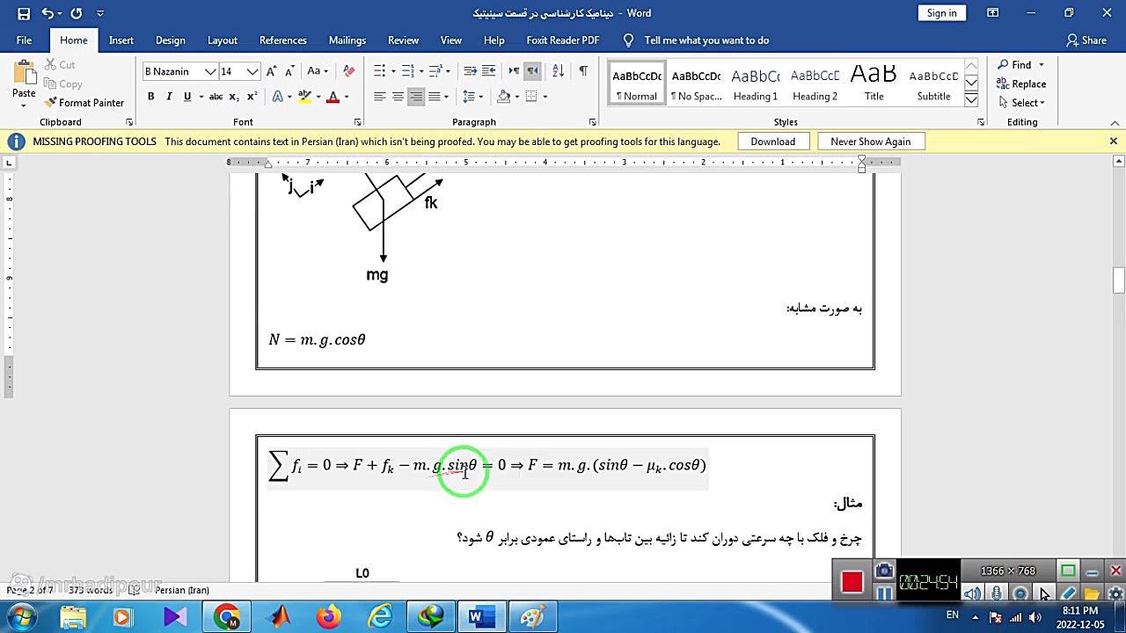Screen dimensions: 1126x633
Task: Open the font name dropdown
Action: coord(210,71)
